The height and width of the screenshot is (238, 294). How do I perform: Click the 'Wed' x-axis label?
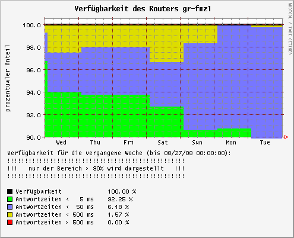61,142
